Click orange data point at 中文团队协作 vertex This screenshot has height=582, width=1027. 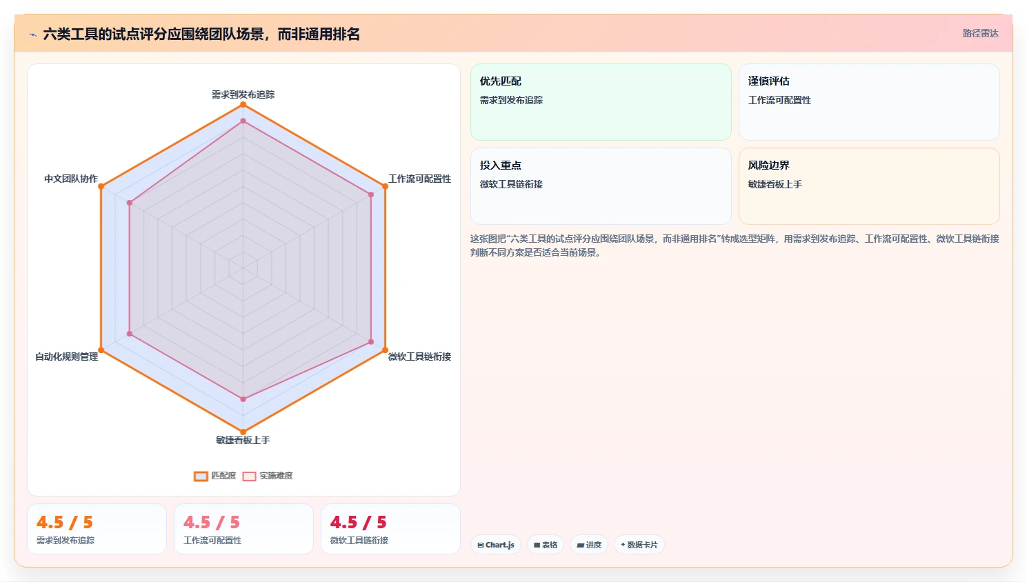click(x=101, y=186)
